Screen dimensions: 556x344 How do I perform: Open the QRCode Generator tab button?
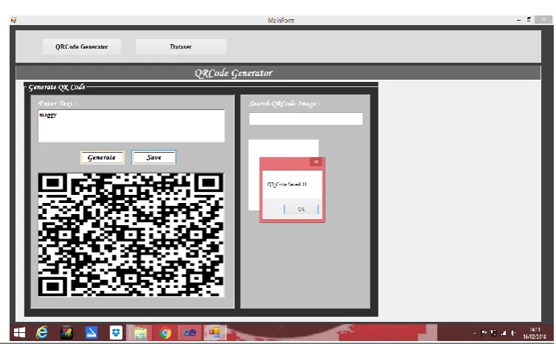coord(81,47)
